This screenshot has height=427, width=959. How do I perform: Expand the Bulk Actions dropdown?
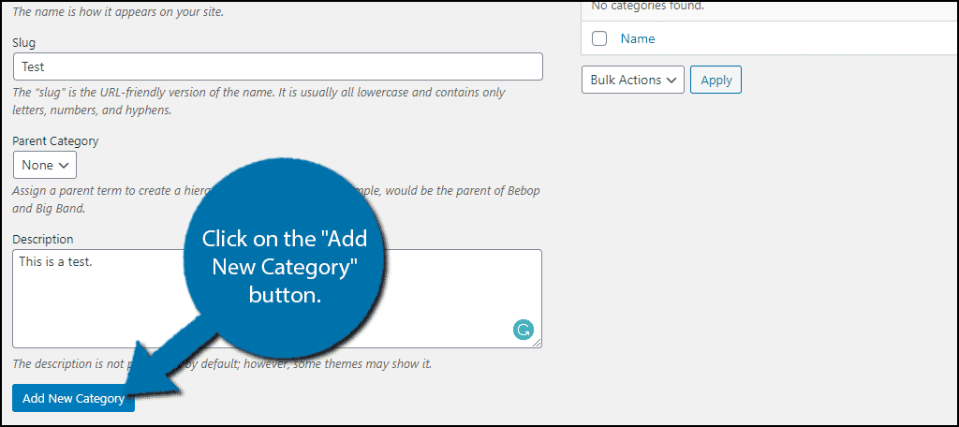tap(633, 81)
